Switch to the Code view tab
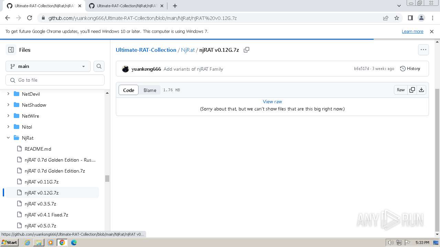 [129, 90]
